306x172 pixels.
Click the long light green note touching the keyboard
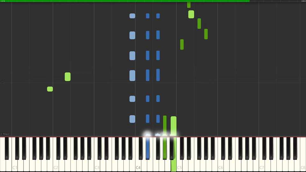pos(173,126)
